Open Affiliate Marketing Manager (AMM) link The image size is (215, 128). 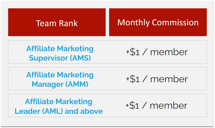pos(60,79)
